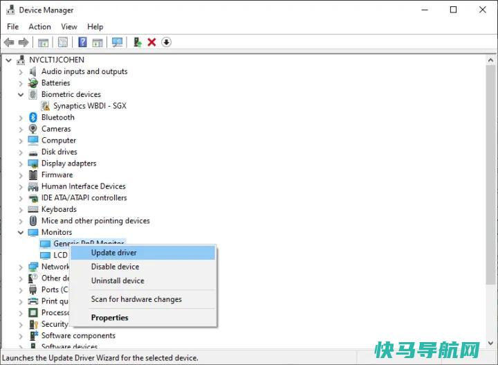Click the scrollbar down arrow

[490, 343]
